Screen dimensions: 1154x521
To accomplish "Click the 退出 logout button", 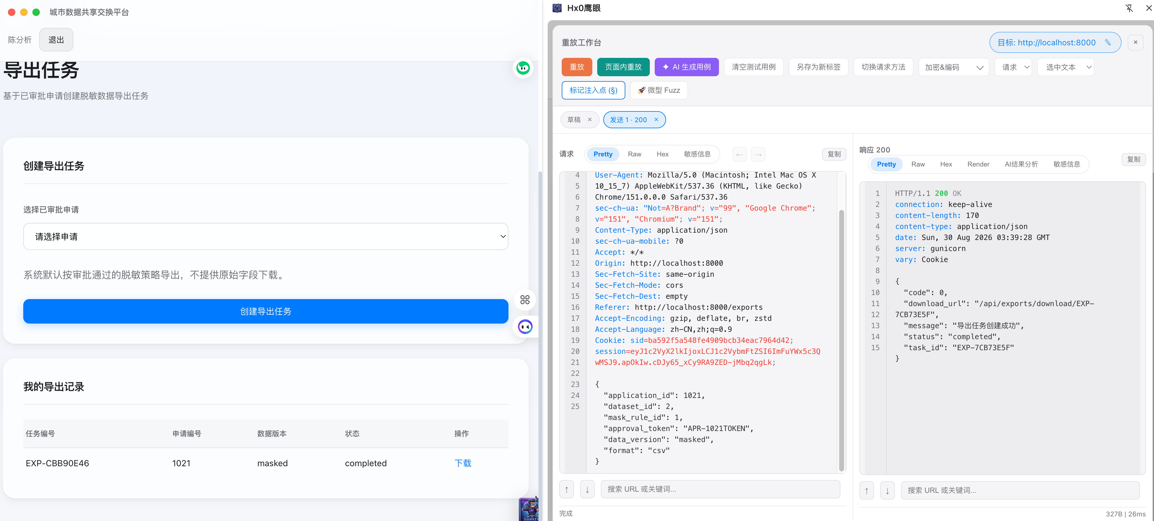I will pos(56,40).
